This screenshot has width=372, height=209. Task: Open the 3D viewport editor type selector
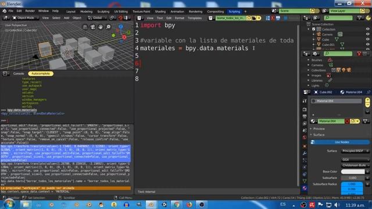coord(6,18)
